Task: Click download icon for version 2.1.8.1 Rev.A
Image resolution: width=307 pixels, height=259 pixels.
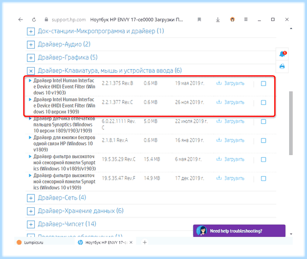Action: pos(219,140)
